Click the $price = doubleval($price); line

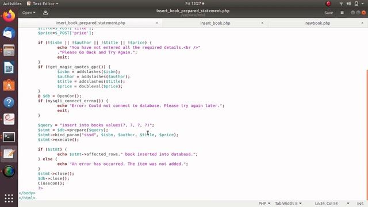pyautogui.click(x=90, y=86)
